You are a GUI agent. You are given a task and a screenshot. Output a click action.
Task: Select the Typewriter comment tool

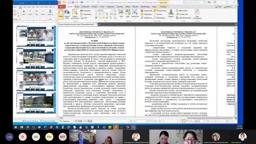[146, 11]
